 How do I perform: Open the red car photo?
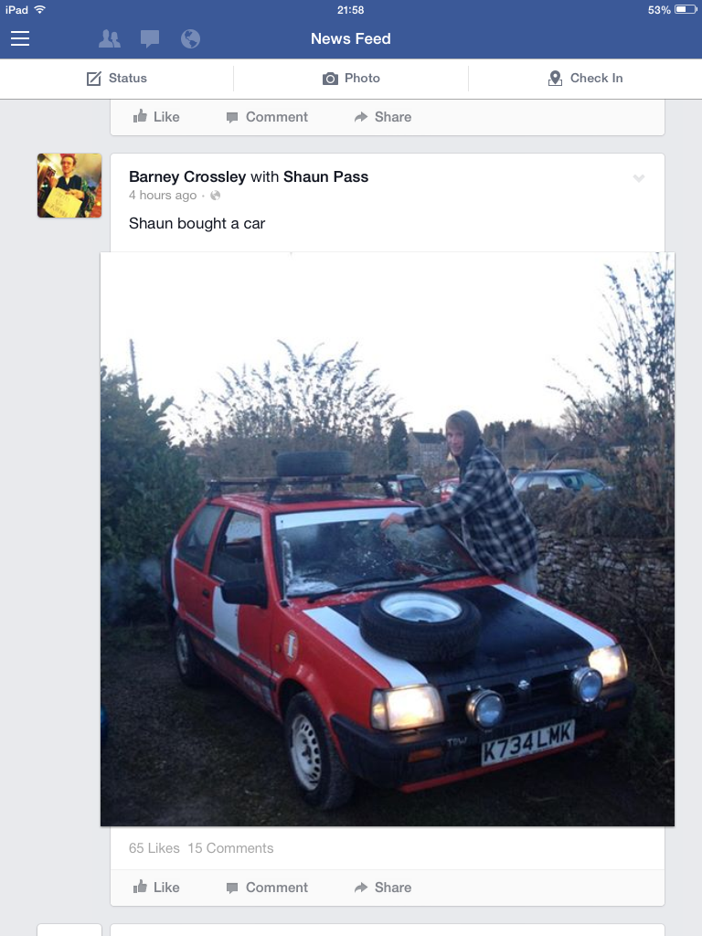click(388, 539)
